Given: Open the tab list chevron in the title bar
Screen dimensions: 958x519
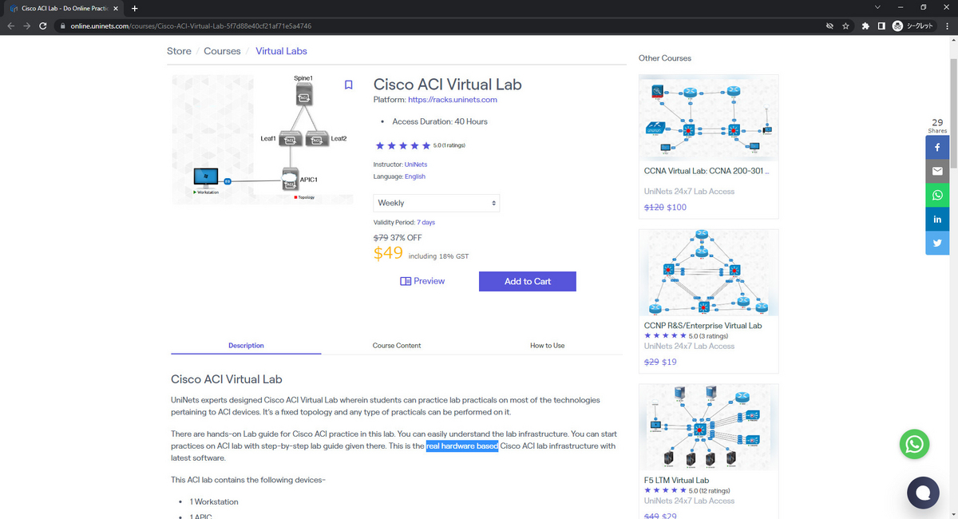Looking at the screenshot, I should click(x=877, y=6).
